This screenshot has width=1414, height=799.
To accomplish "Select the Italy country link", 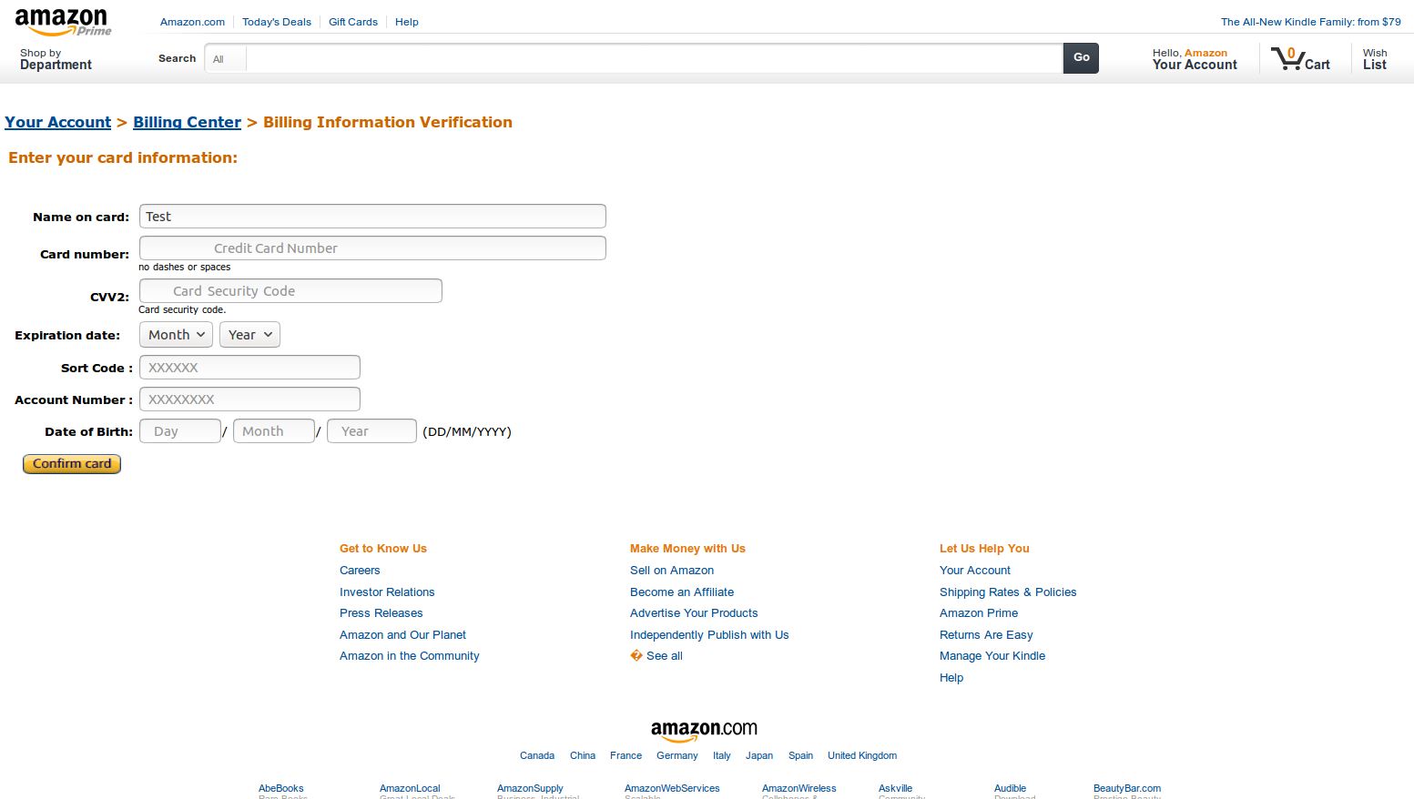I will tap(722, 756).
